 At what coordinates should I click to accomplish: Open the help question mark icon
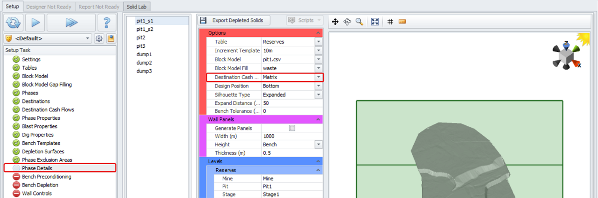point(107,23)
